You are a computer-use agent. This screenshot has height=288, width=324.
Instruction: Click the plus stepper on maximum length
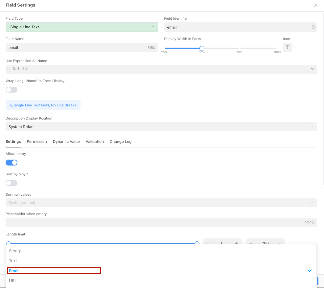279,243
